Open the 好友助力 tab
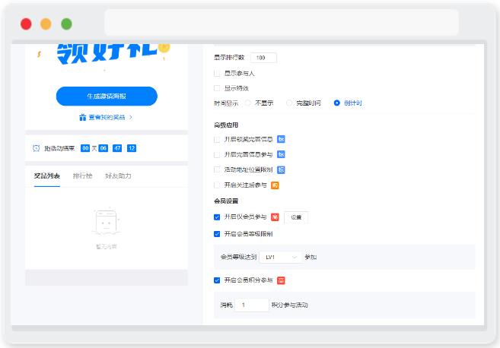 118,176
